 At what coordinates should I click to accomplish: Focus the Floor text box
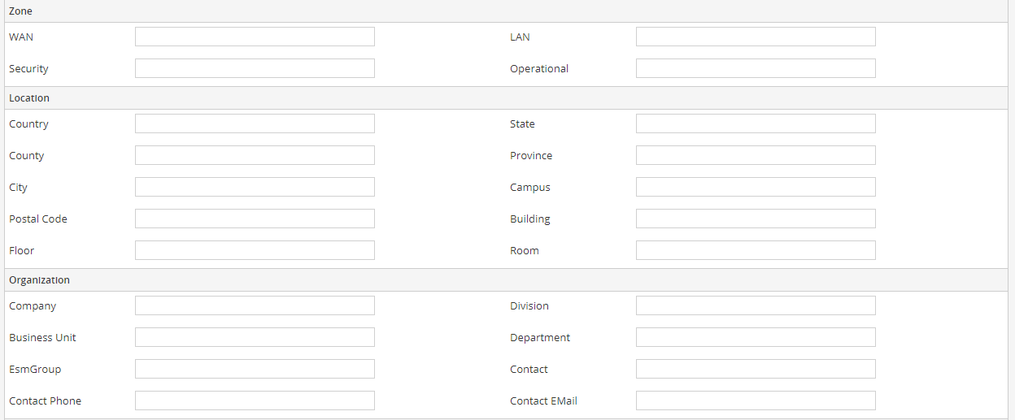coord(255,250)
